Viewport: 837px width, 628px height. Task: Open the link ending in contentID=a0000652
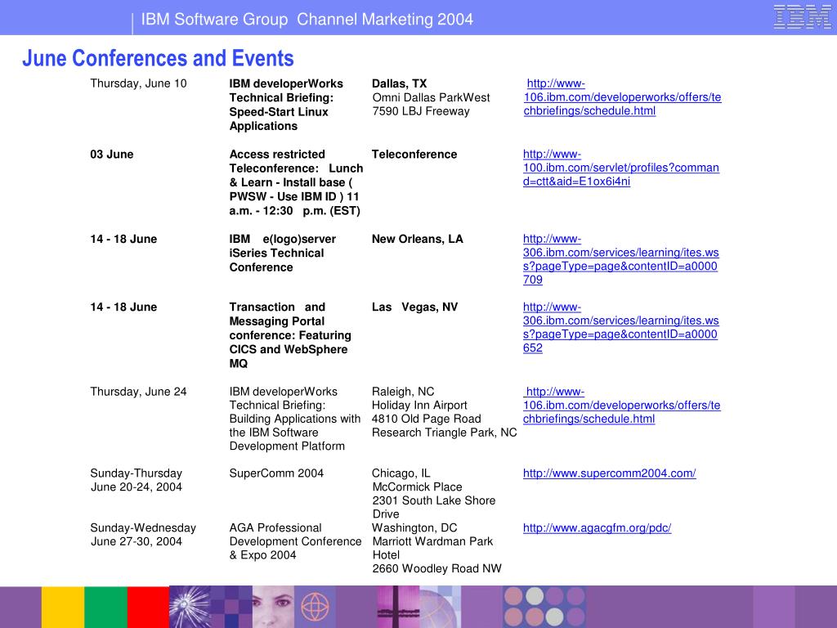coord(621,327)
